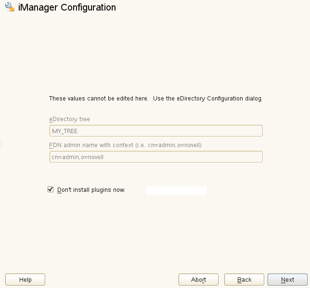Viewport: 310px width, 288px height.
Task: Click the "Don't install plugins now" label text
Action: [x=91, y=190]
